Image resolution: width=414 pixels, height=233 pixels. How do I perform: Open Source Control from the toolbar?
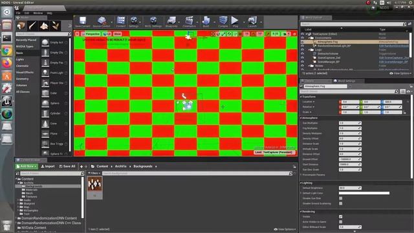102,22
